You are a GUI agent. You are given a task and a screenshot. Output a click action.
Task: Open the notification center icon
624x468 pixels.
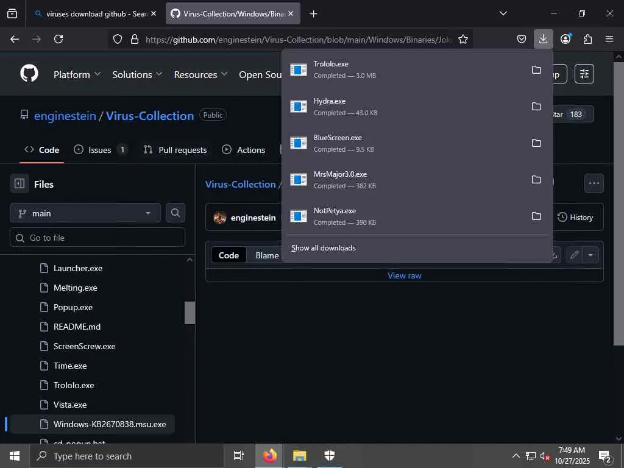[605, 456]
